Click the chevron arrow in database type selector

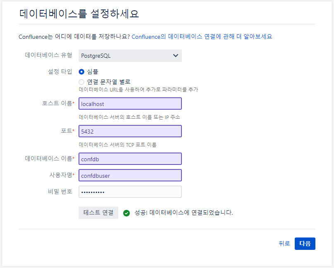[176, 56]
